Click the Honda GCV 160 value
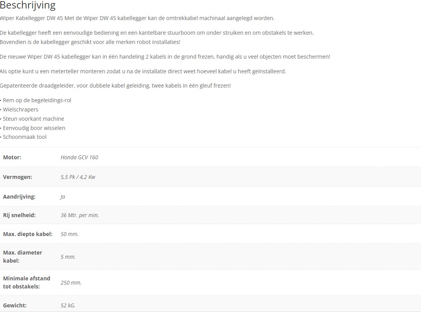This screenshot has height=312, width=421. click(79, 157)
